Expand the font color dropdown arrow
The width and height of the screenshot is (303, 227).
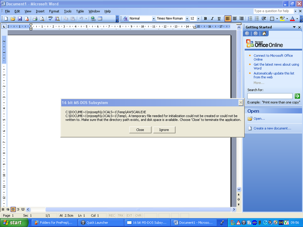[297, 18]
